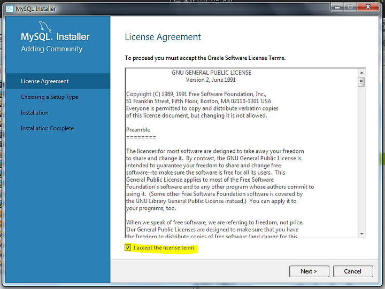Screen dimensions: 385x289
Task: Click the license scrollbar down arrow
Action: click(361, 234)
